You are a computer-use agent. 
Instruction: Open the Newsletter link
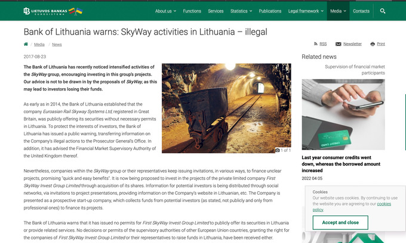click(x=352, y=44)
